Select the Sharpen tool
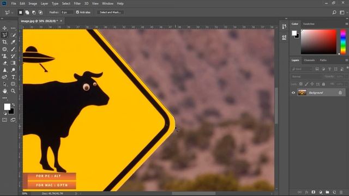This screenshot has width=349, height=196. (4, 70)
